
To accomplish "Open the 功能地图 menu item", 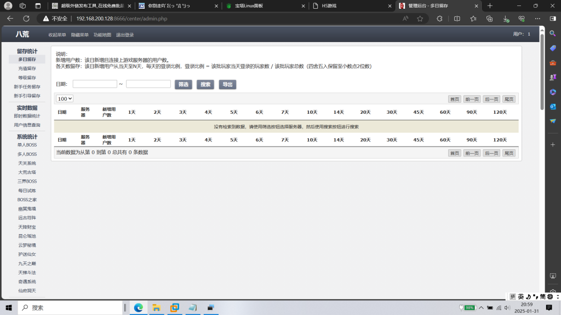I will [102, 33].
